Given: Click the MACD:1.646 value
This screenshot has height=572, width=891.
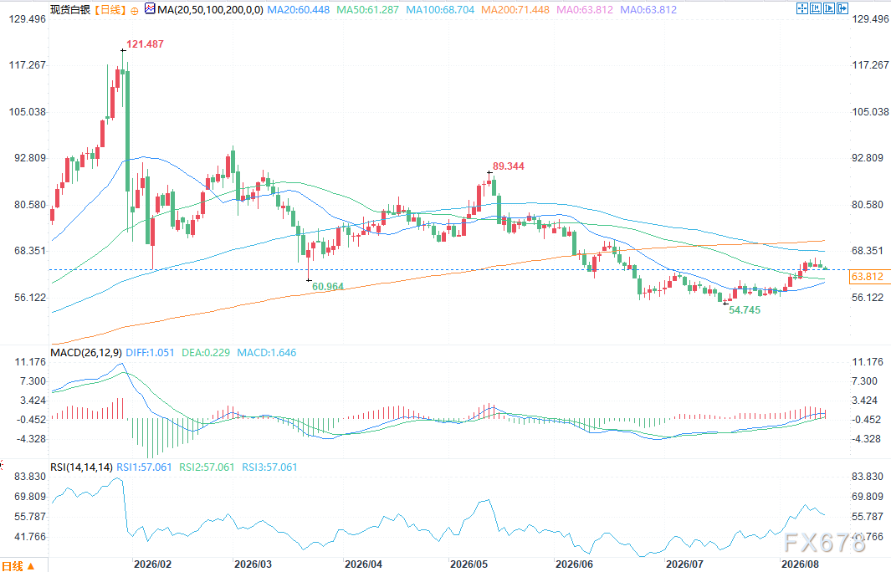Looking at the screenshot, I should click(267, 353).
